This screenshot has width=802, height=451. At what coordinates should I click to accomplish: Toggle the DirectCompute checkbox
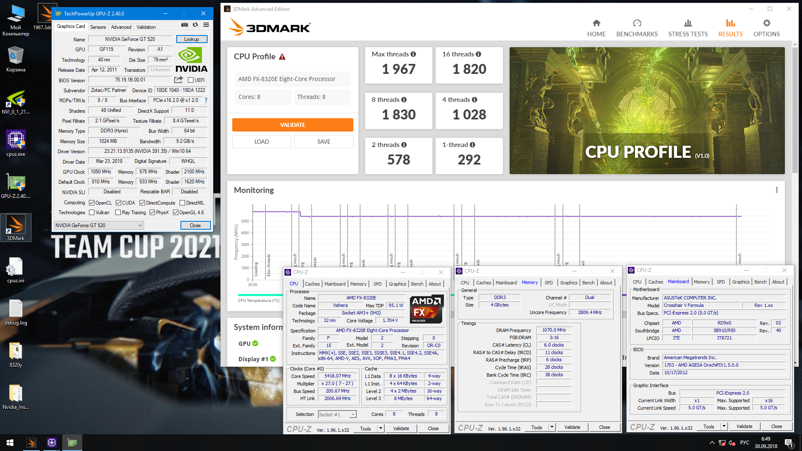coord(142,203)
